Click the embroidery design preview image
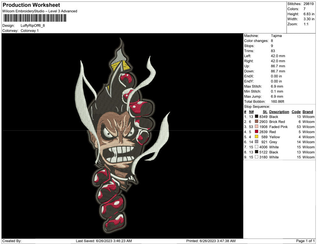Screen dimensions: 317x244 (122, 136)
